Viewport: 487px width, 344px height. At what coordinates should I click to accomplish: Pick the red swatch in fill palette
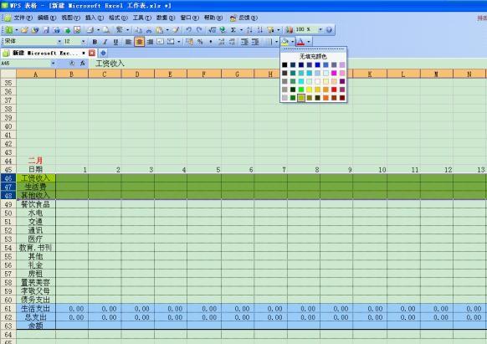(334, 90)
